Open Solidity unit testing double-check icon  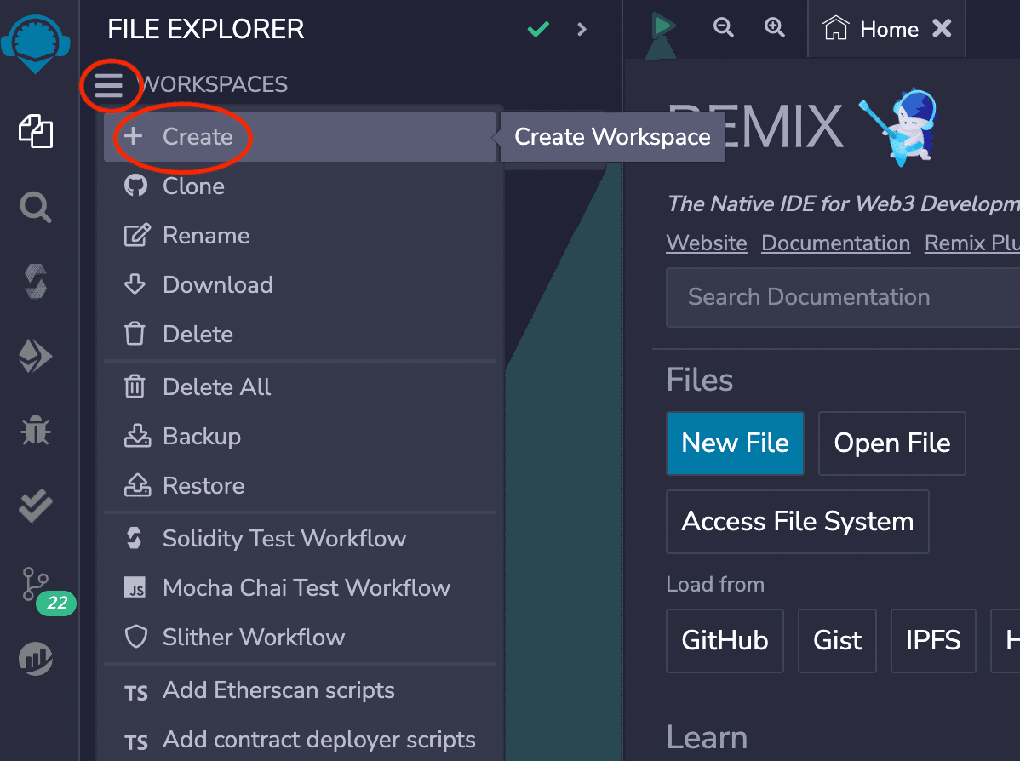click(35, 506)
